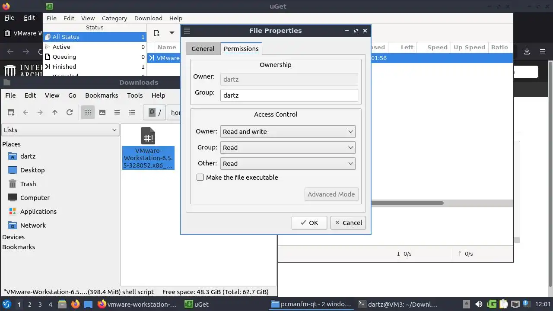Switch to the General tab
Viewport: 553px width, 311px height.
203,48
